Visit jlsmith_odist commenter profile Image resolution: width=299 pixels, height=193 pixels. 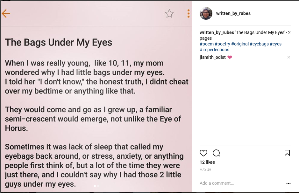pos(212,57)
